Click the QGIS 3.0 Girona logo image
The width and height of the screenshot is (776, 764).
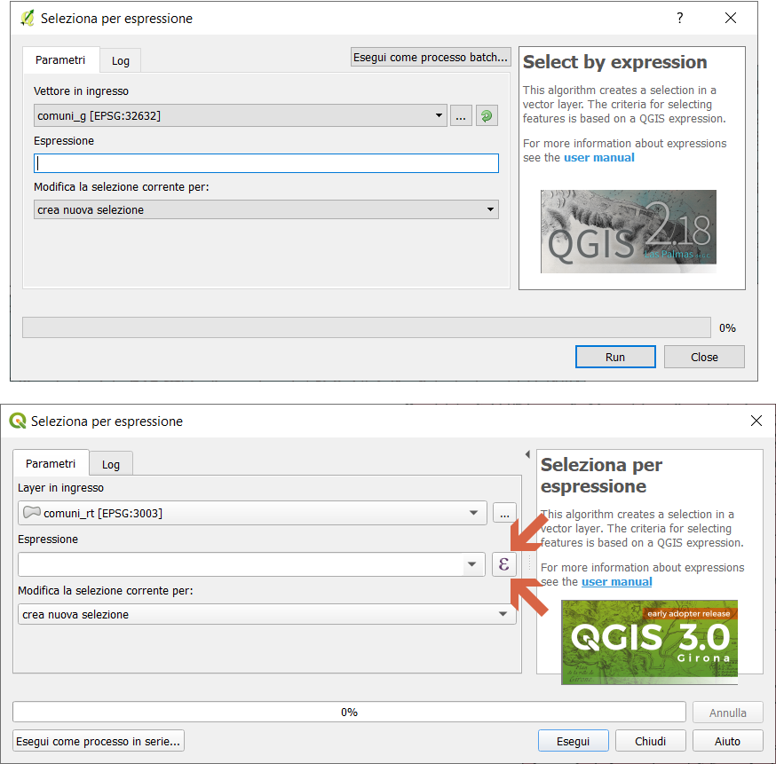pyautogui.click(x=649, y=641)
